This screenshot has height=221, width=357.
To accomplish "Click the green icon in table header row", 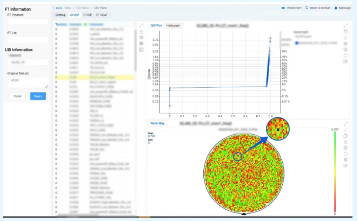I will pos(85,24).
